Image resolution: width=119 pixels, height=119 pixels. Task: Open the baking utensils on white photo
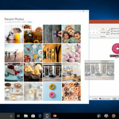tap(33, 92)
